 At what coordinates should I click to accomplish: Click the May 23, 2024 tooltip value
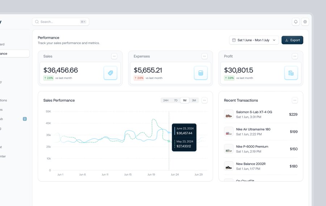point(184,146)
